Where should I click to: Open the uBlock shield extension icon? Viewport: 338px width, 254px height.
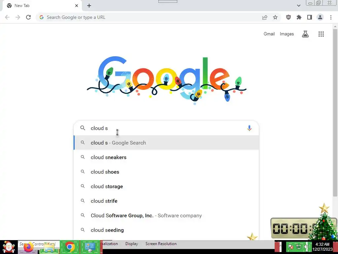coord(288,17)
